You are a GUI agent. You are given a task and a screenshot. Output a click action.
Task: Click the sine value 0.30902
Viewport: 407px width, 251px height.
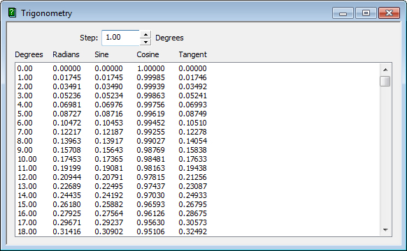[x=109, y=231]
